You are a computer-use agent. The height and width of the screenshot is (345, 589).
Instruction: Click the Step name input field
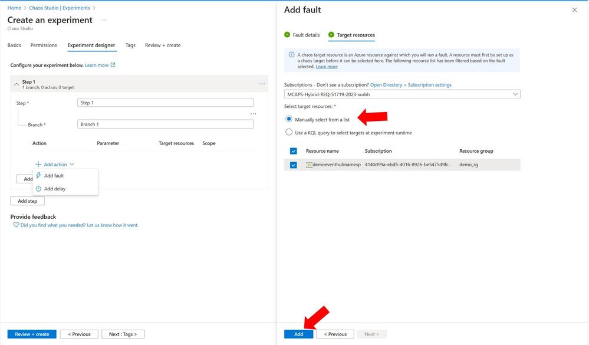(165, 103)
